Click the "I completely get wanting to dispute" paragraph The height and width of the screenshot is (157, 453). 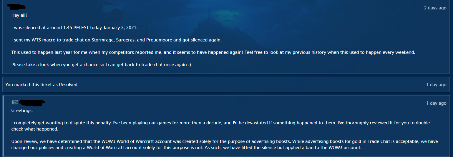pos(221,126)
